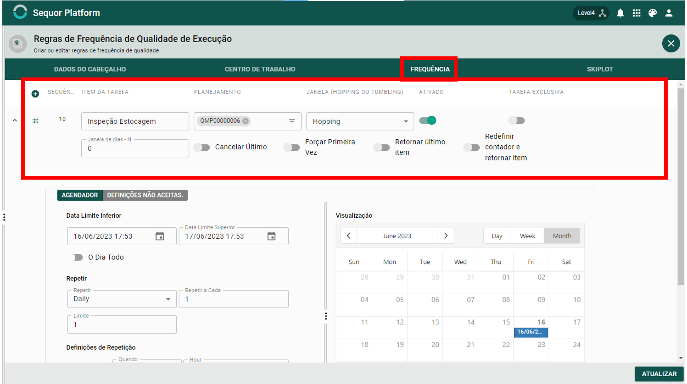Click the Planejamento column header
Screen dimensions: 687x384
(x=217, y=92)
